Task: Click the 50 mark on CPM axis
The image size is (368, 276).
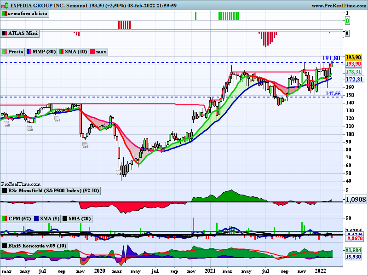Action: coord(349,218)
